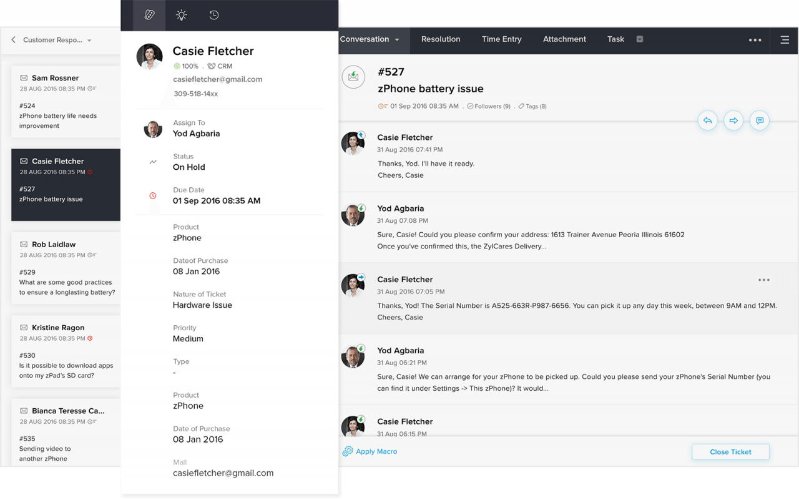View ticket history via the clock icon

(x=213, y=15)
